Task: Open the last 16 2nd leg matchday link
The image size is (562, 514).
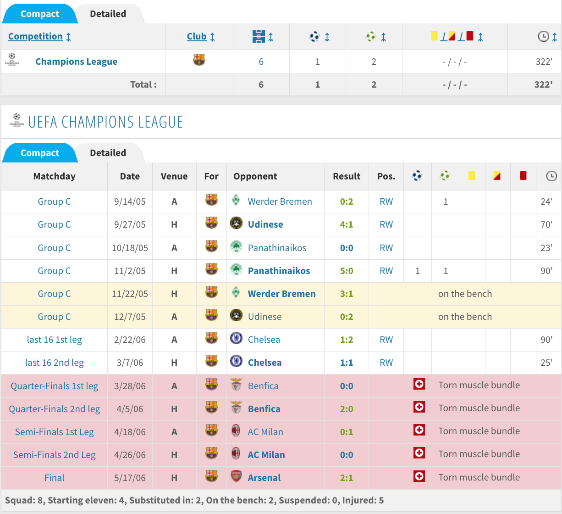Action: (x=54, y=363)
